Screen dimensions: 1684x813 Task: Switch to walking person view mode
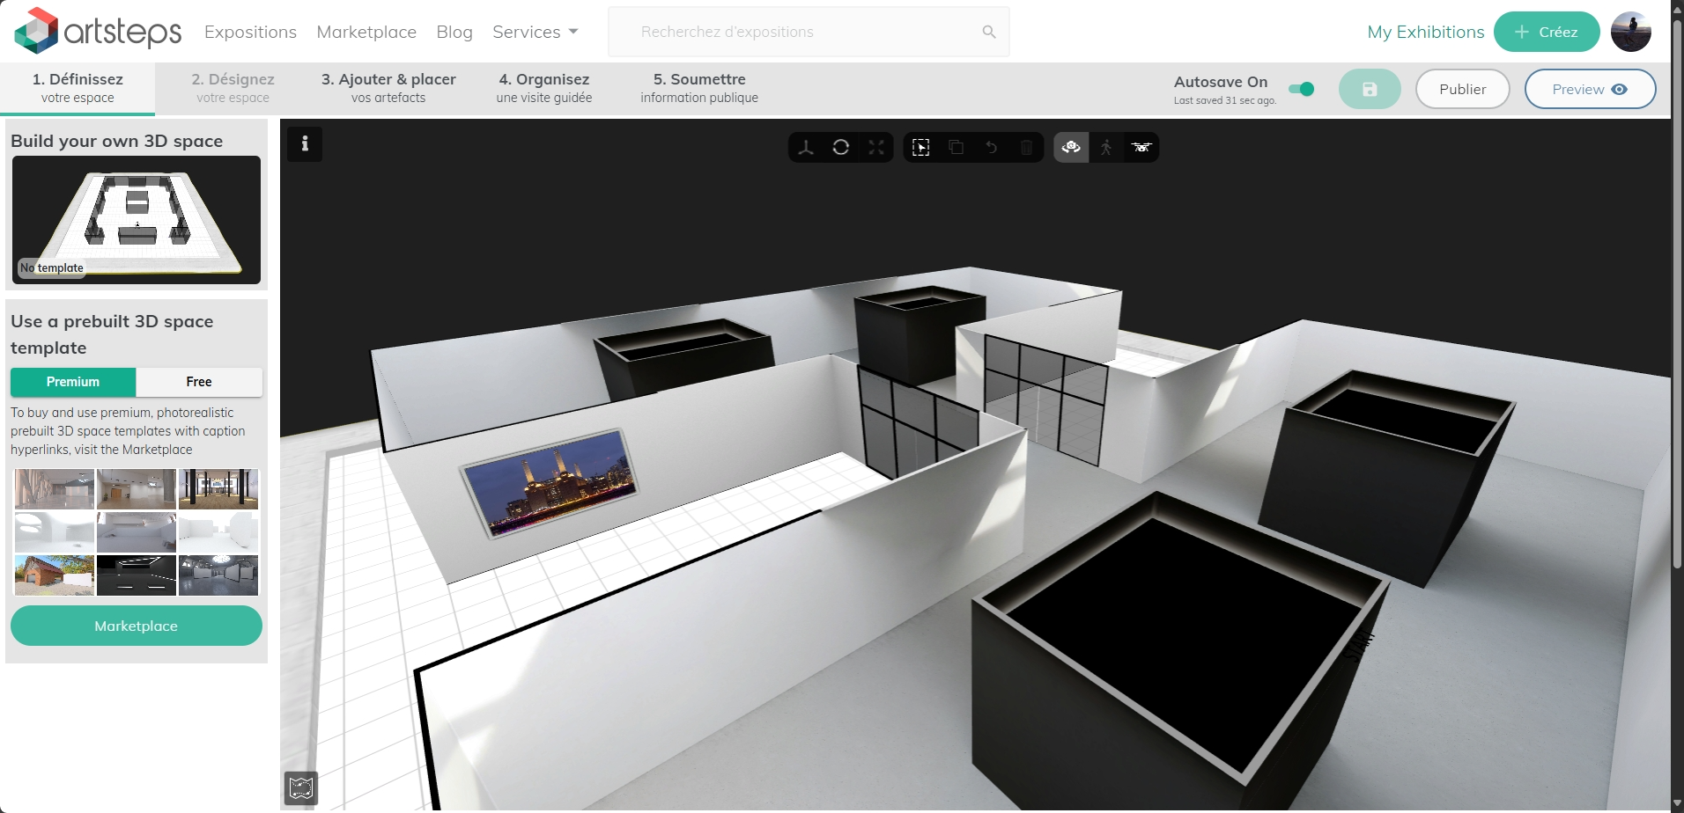(x=1106, y=147)
